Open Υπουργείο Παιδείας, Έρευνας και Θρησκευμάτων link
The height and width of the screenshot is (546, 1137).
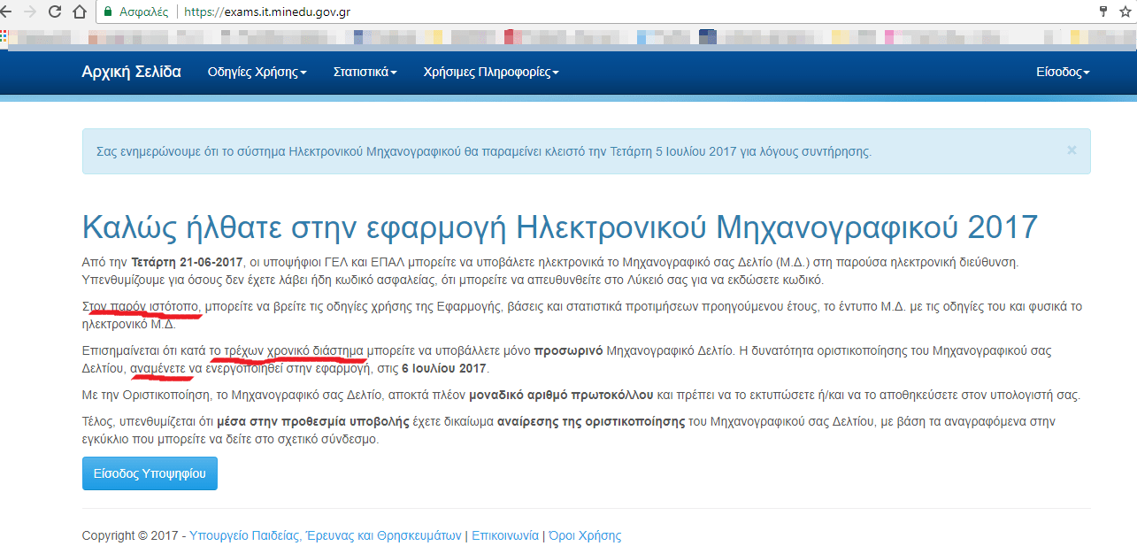(x=326, y=535)
